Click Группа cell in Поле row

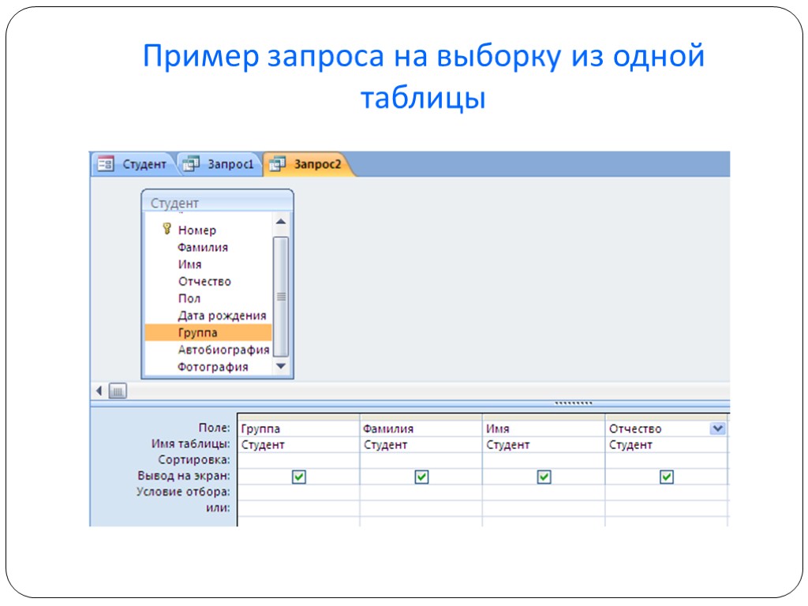tap(298, 428)
